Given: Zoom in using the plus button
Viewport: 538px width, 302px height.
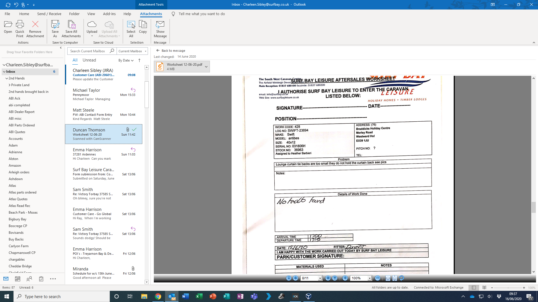Looking at the screenshot, I should pyautogui.click(x=345, y=278).
